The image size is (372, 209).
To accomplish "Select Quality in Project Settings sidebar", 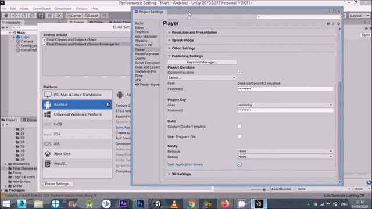I will tap(140, 58).
